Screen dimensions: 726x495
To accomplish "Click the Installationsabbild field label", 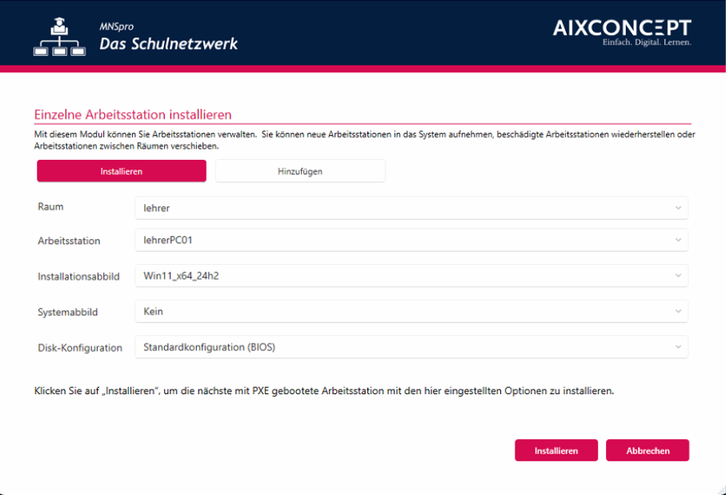I will [x=78, y=277].
